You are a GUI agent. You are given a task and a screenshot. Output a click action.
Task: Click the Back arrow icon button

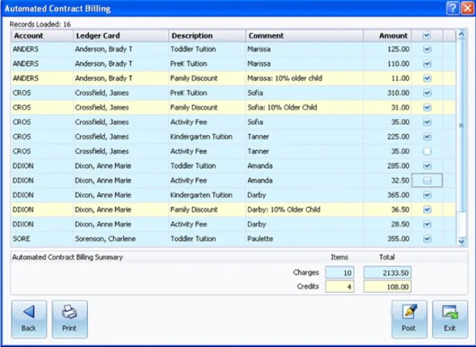pos(29,319)
